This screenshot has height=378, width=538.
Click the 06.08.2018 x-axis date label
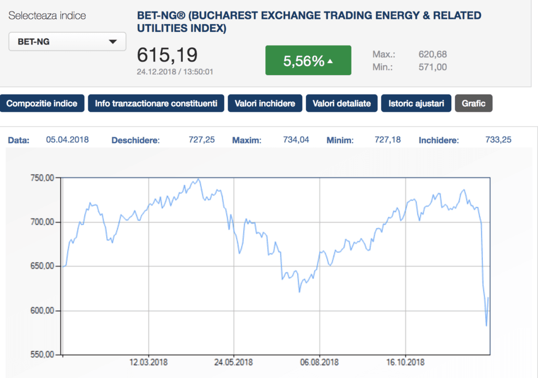319,362
